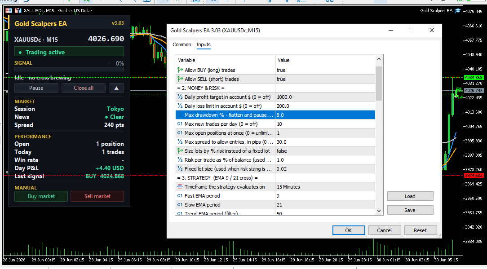Click the red Sell market button
Viewport: 487px width, 269px height.
click(x=97, y=196)
